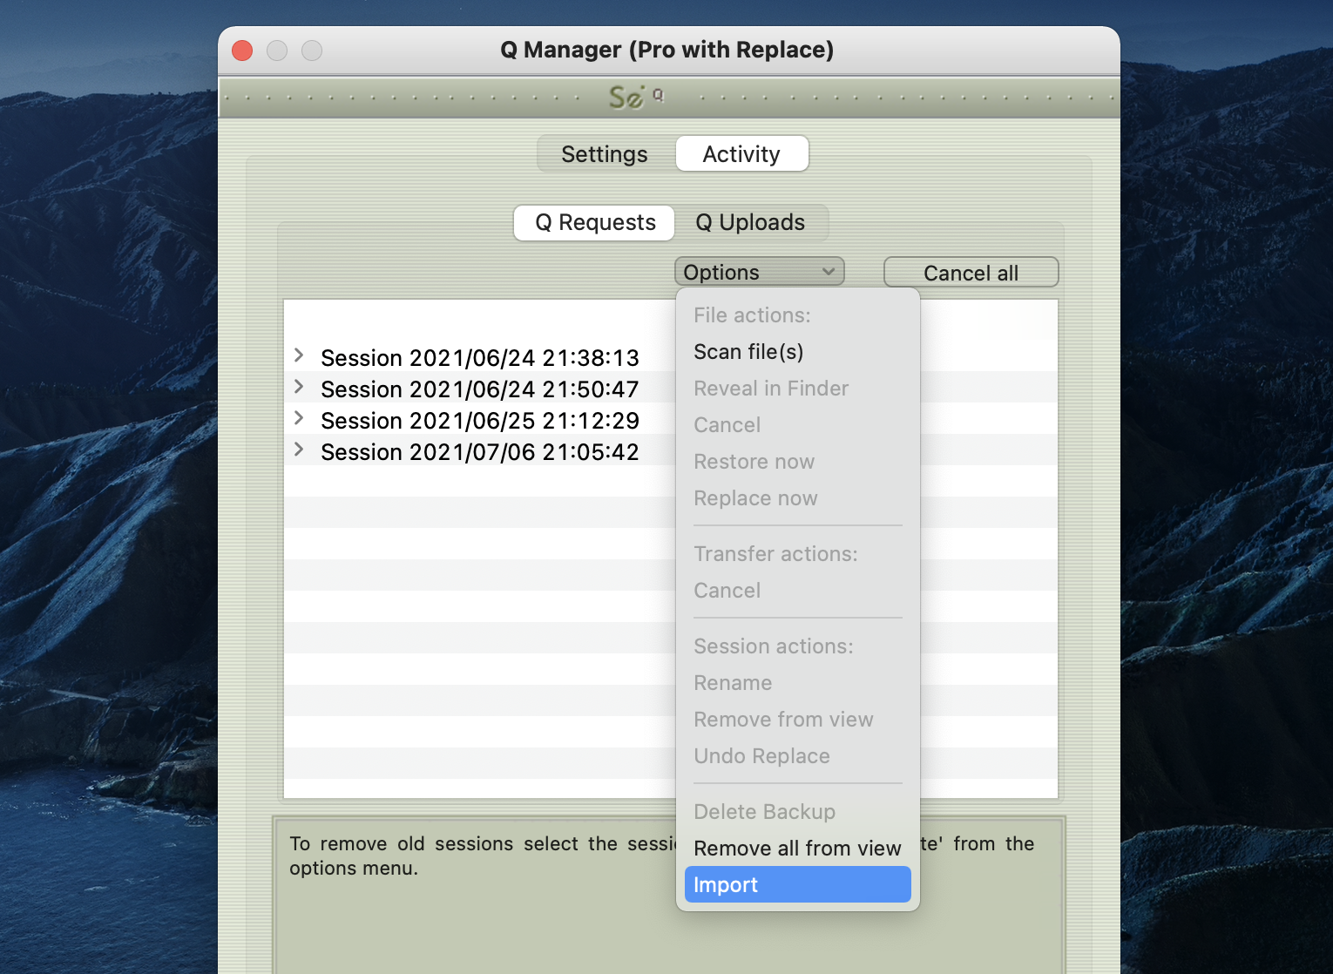Click the help text about removing sessions
The height and width of the screenshot is (974, 1333).
pyautogui.click(x=479, y=856)
